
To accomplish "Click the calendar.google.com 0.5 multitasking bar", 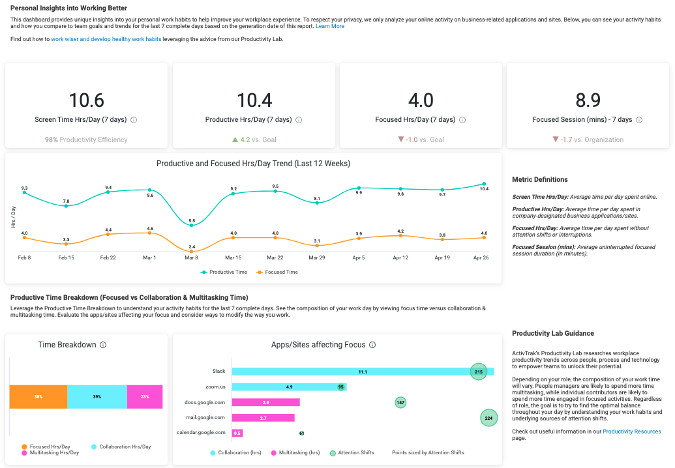I will 237,433.
